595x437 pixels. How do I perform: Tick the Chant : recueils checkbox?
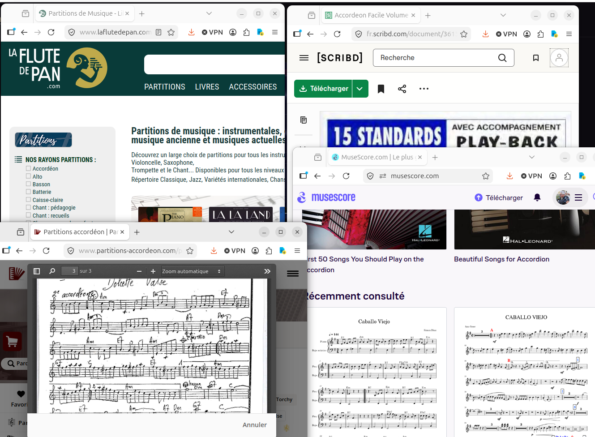click(28, 215)
